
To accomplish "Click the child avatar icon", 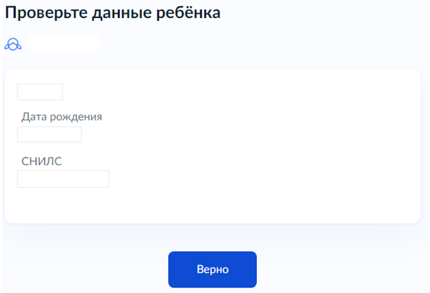I will coord(13,44).
